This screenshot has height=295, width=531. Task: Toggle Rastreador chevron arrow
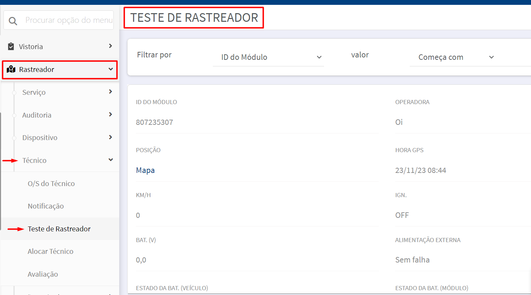(111, 69)
